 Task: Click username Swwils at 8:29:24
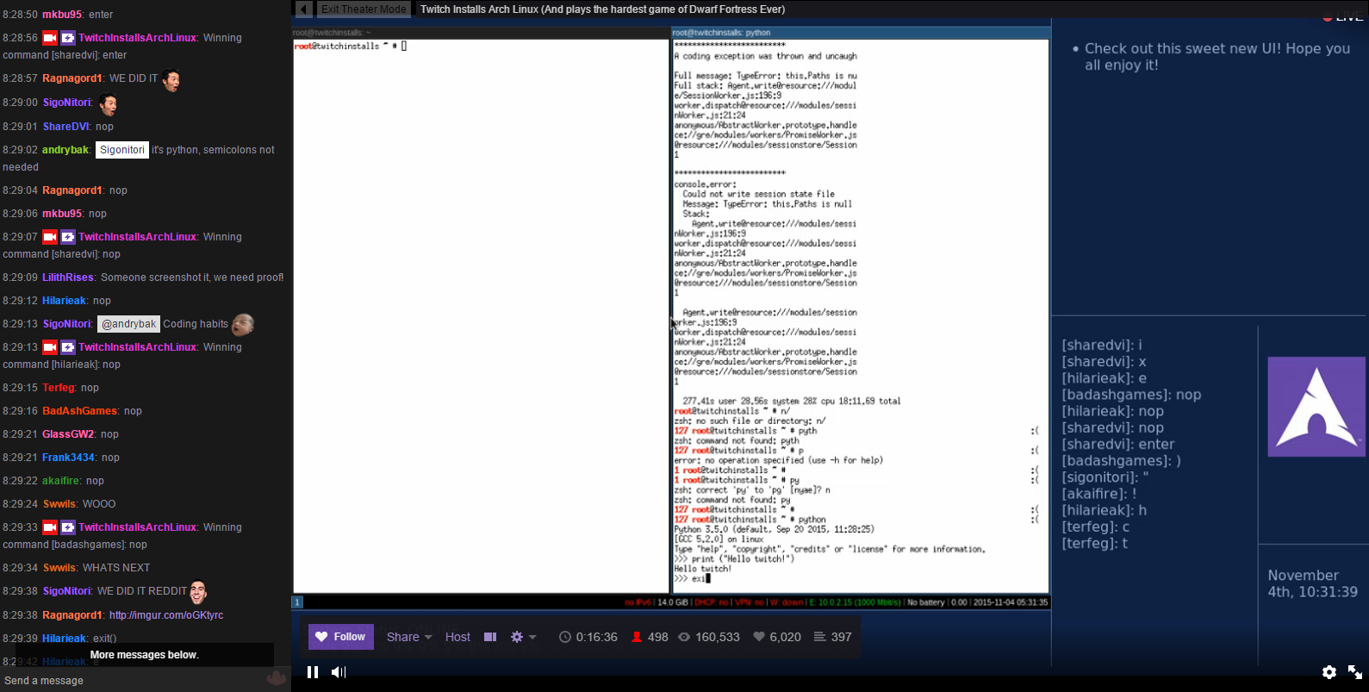click(x=59, y=504)
